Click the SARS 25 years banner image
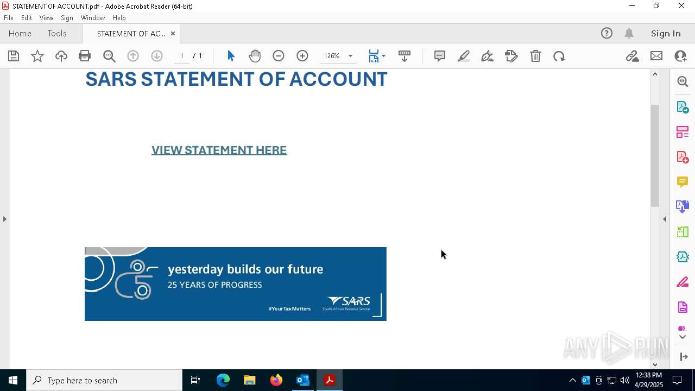The image size is (695, 391). pos(236,284)
